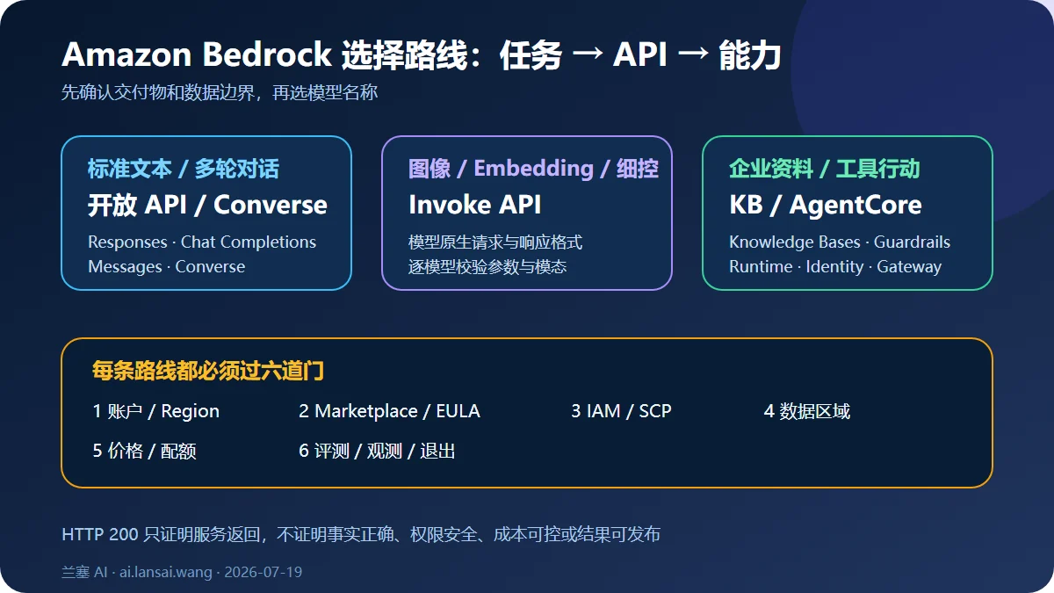Viewport: 1054px width, 593px height.
Task: Click the line 'Runtime · Identity · Gateway'
Action: click(835, 266)
